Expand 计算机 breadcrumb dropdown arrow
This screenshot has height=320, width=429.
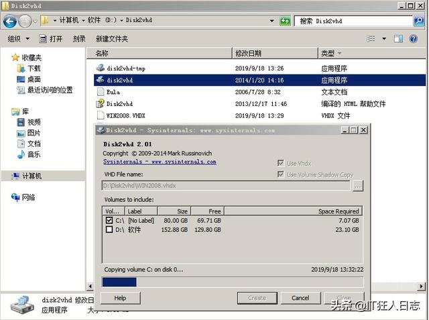click(x=83, y=20)
